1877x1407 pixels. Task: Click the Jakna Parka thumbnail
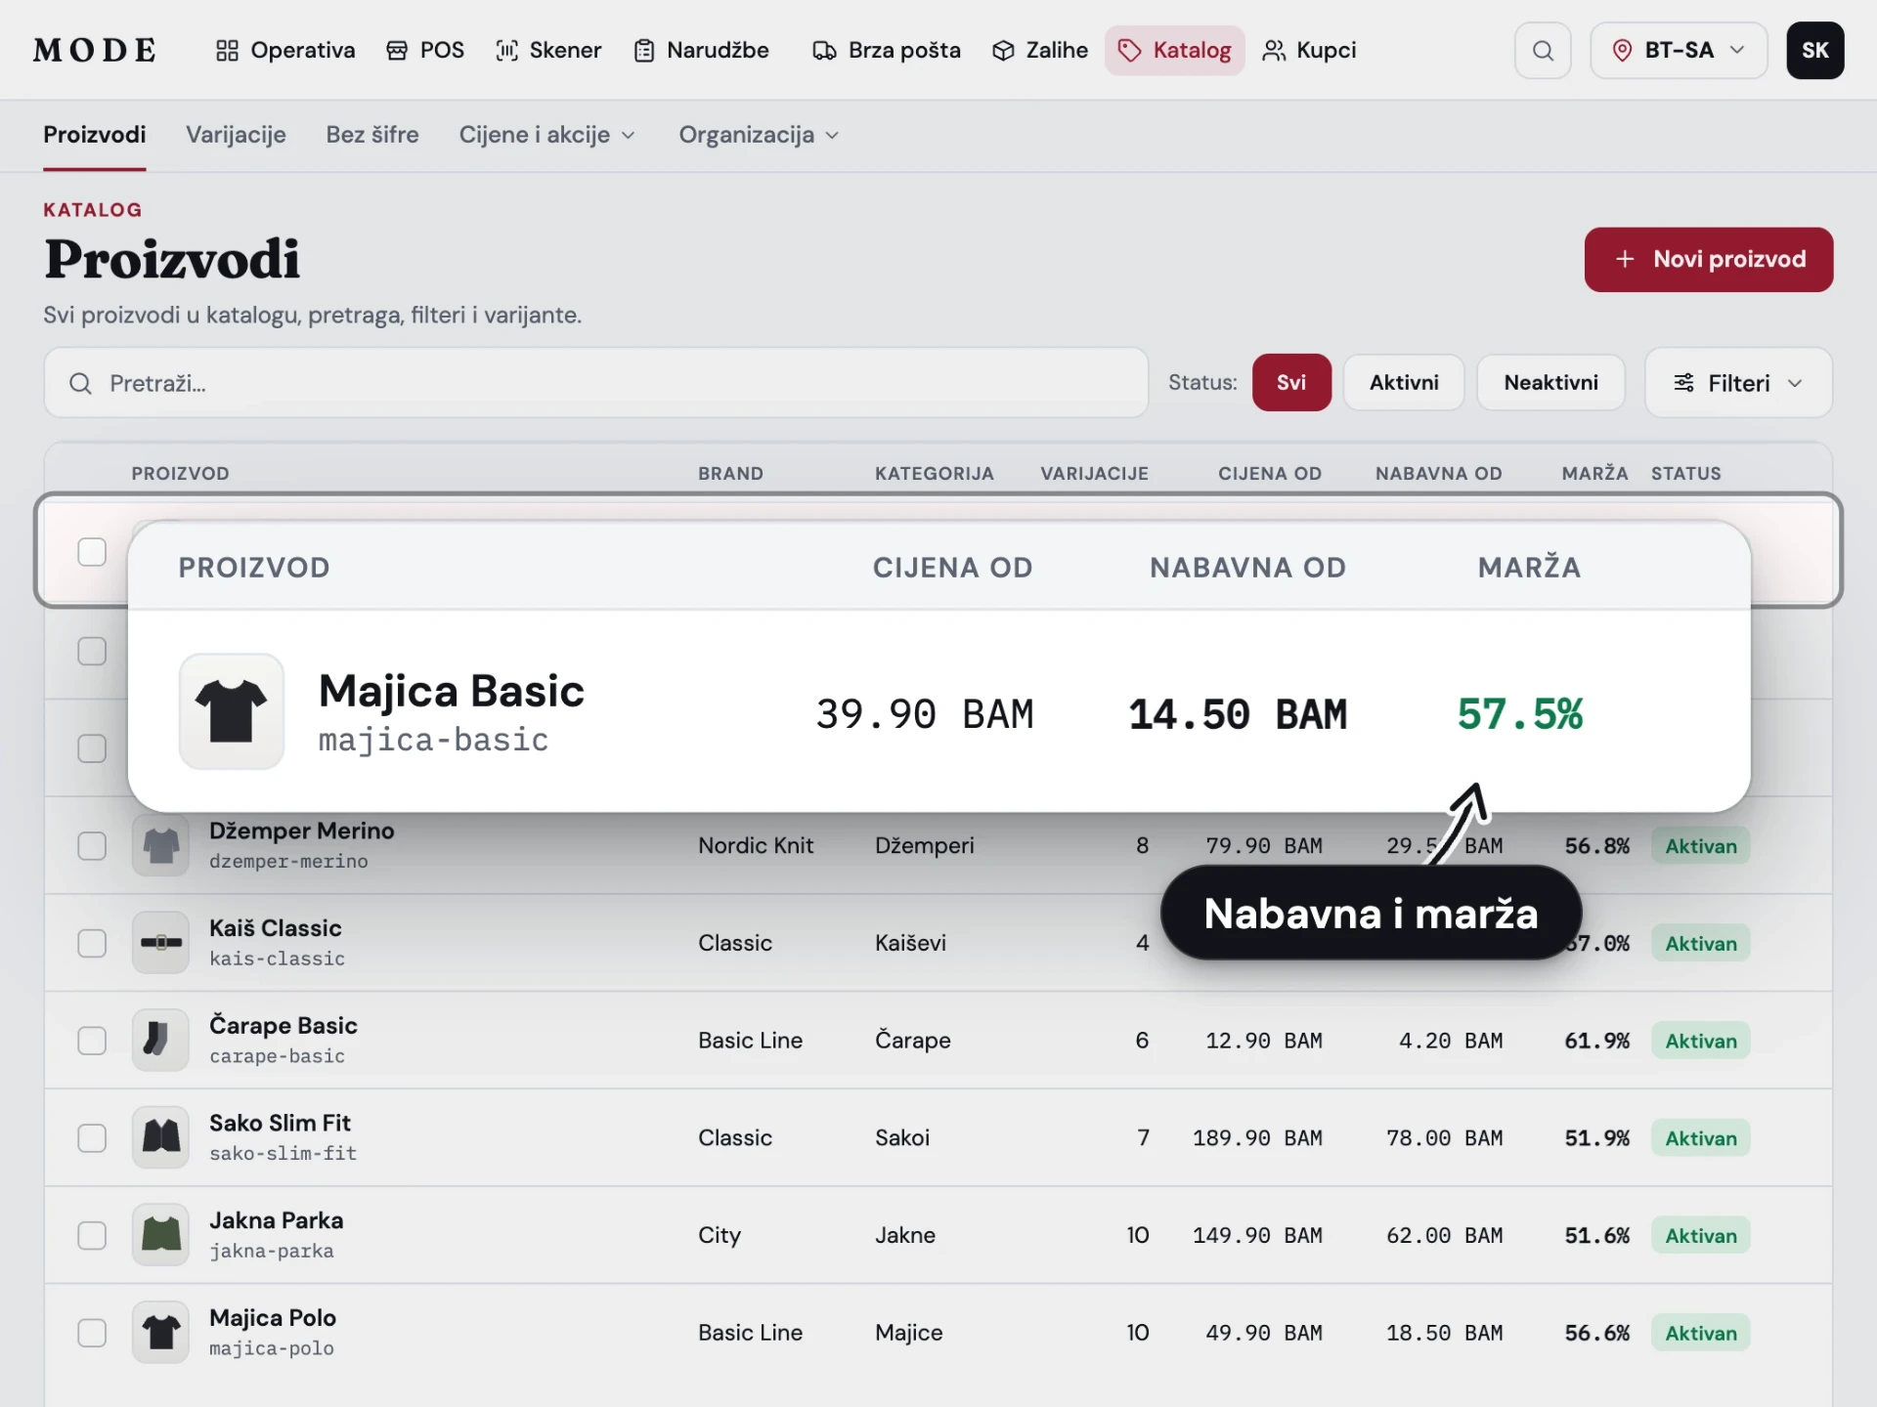(160, 1235)
